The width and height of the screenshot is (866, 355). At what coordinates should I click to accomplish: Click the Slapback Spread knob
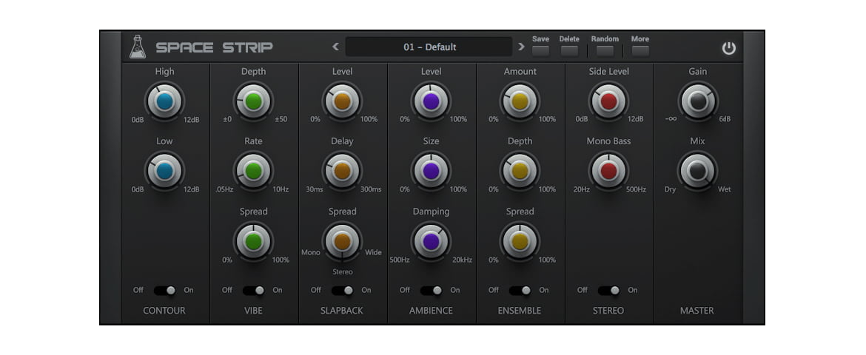pyautogui.click(x=342, y=242)
